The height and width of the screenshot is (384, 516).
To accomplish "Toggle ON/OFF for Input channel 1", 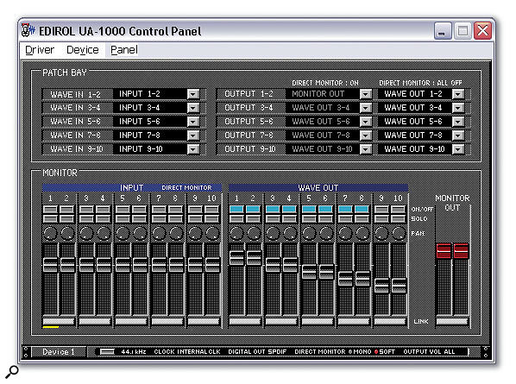I will [x=50, y=210].
